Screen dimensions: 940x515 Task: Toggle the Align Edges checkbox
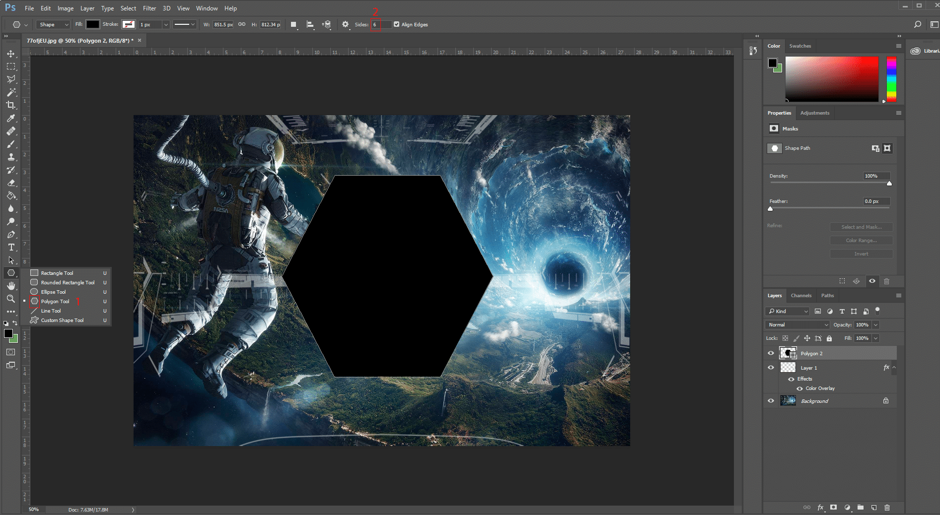coord(396,24)
